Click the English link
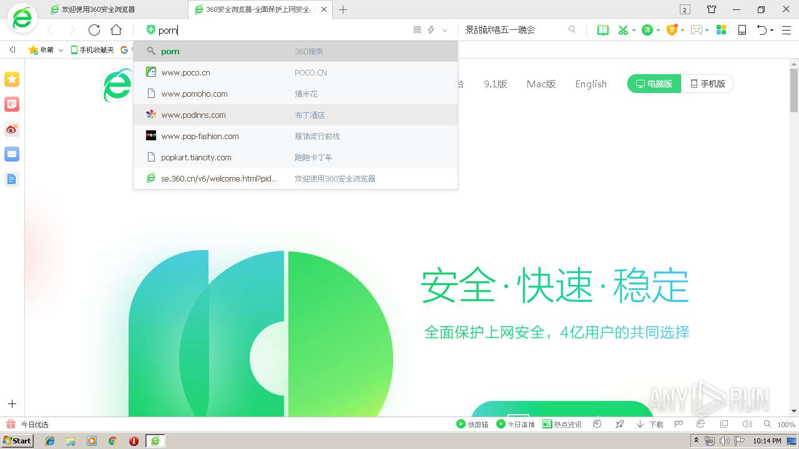This screenshot has width=799, height=449. coord(591,84)
